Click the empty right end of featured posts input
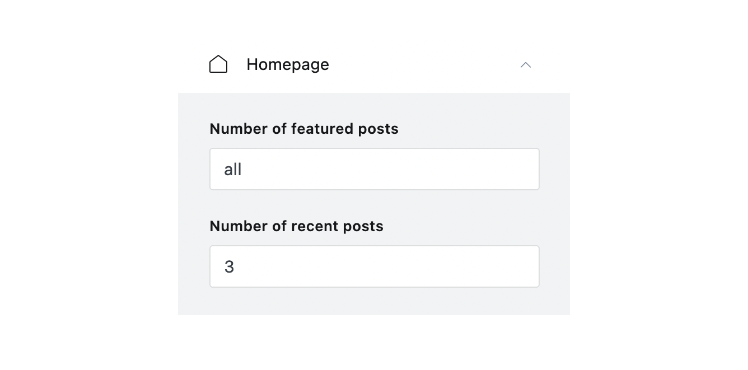 pos(504,169)
